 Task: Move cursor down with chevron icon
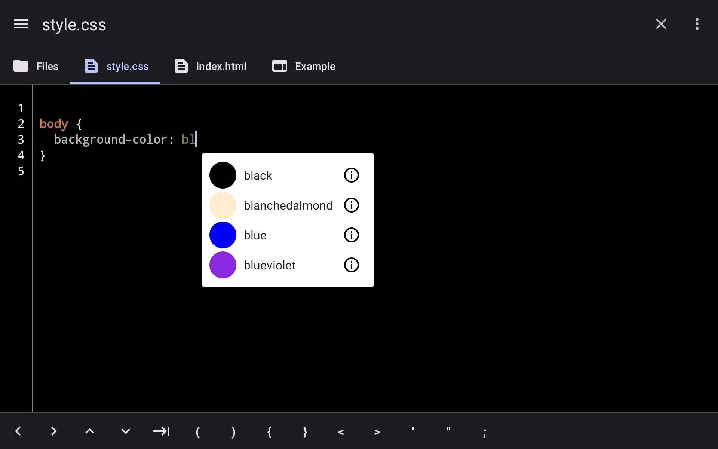pos(126,431)
